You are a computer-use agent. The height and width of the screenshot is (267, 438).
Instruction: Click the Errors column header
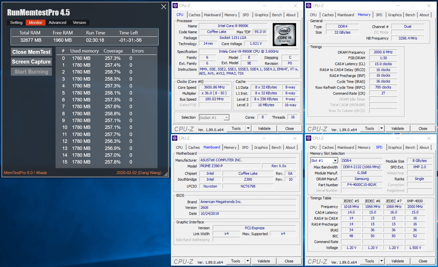tap(138, 51)
